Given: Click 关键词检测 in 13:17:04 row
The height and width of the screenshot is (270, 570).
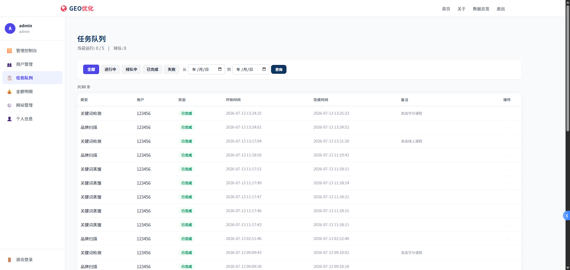Looking at the screenshot, I should pyautogui.click(x=91, y=141).
